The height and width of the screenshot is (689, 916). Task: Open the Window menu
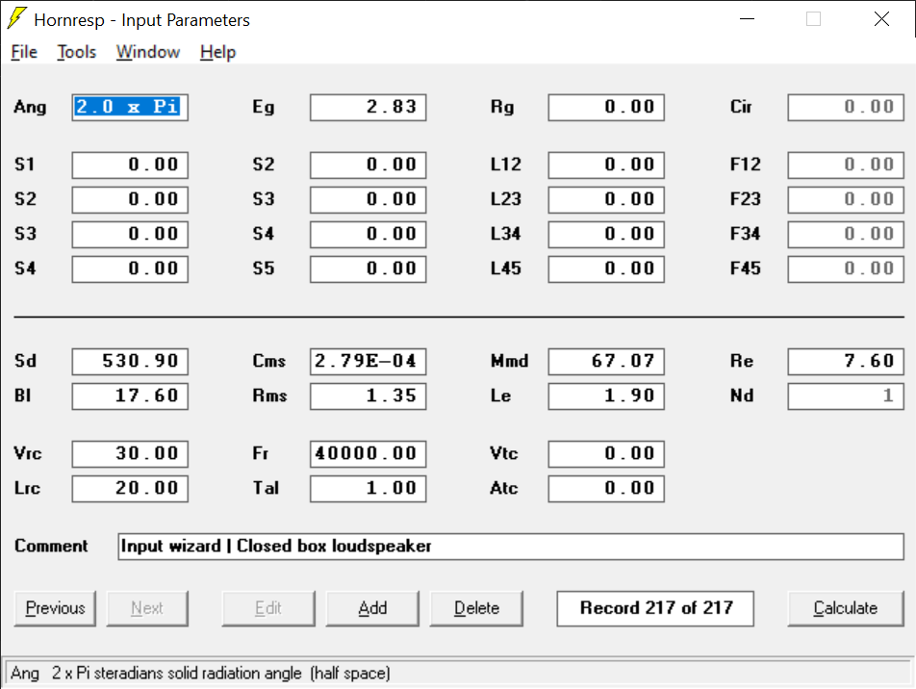pyautogui.click(x=148, y=52)
